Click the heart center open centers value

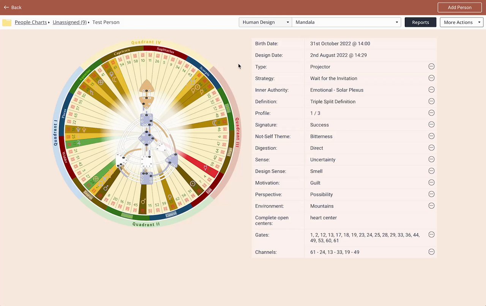[x=323, y=218]
